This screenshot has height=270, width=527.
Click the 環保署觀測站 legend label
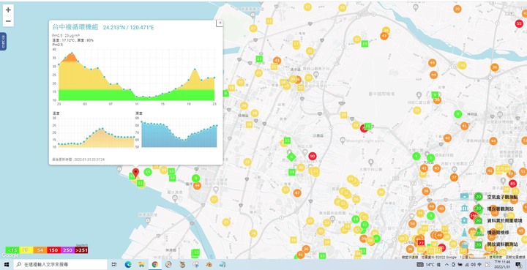[x=500, y=209]
